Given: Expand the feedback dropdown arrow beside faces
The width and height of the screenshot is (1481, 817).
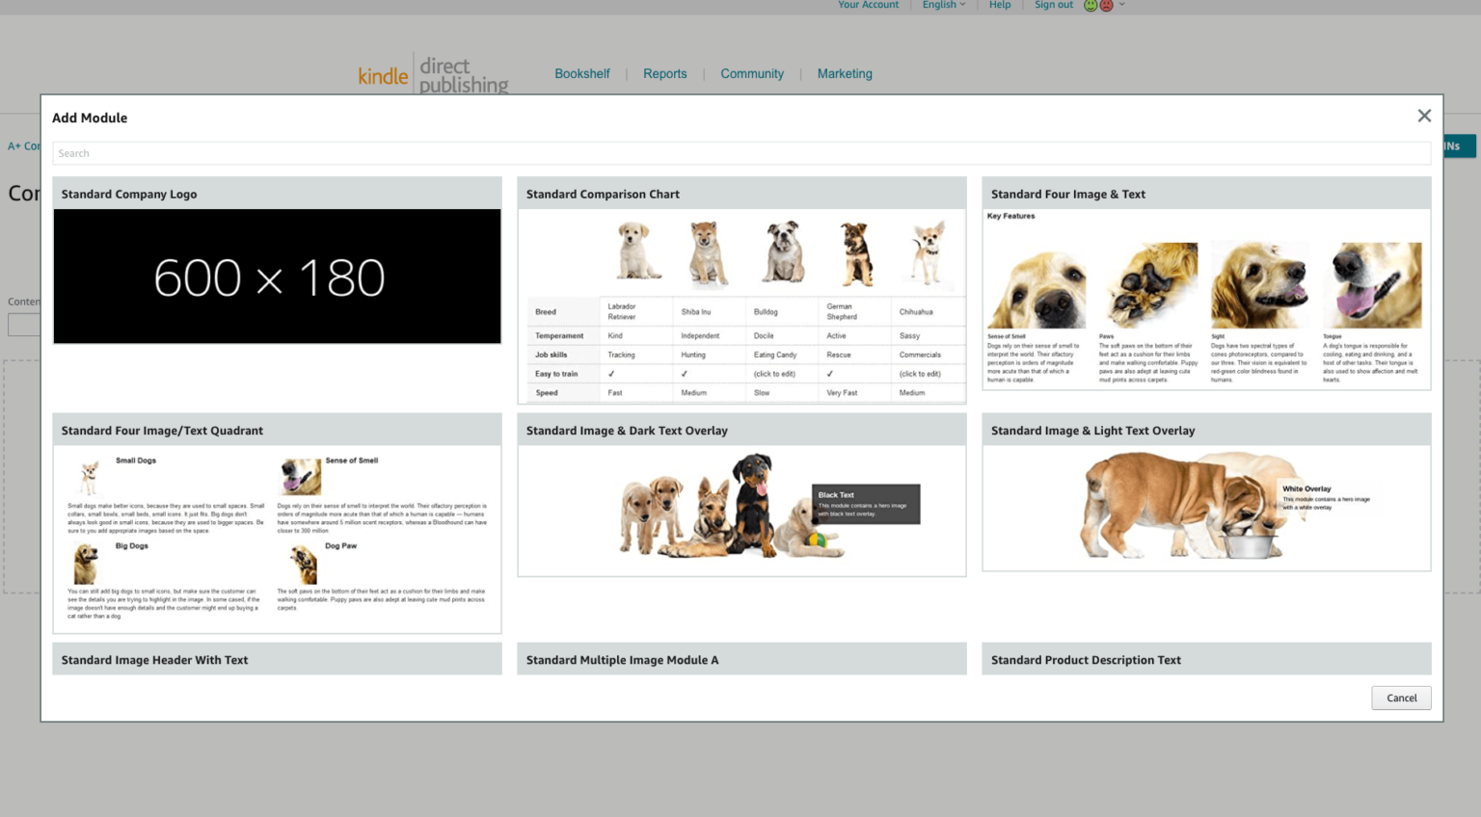Looking at the screenshot, I should pyautogui.click(x=1122, y=5).
